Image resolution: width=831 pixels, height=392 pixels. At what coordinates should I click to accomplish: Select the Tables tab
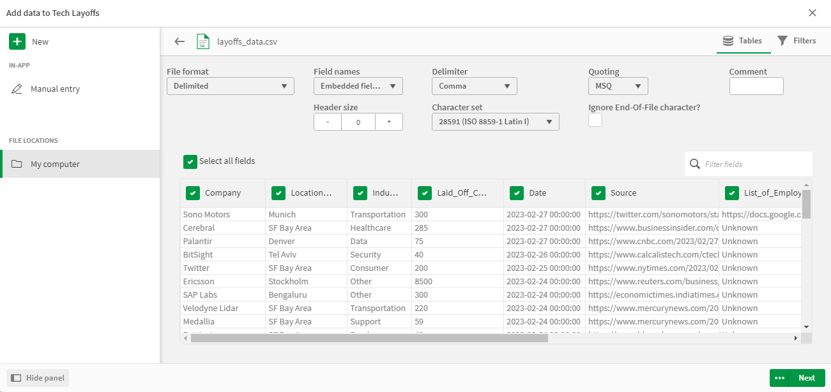coord(743,40)
